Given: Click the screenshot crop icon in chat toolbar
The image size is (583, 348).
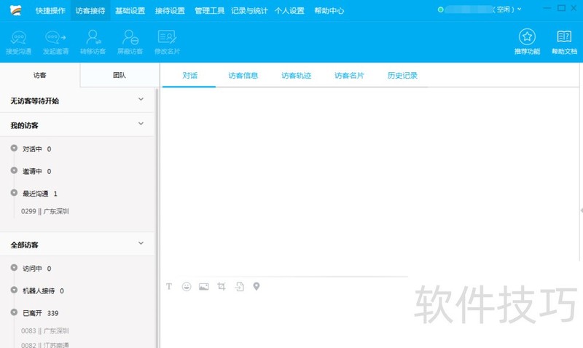Looking at the screenshot, I should tap(222, 287).
